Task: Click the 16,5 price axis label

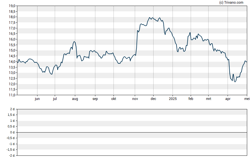Action: pos(12,34)
